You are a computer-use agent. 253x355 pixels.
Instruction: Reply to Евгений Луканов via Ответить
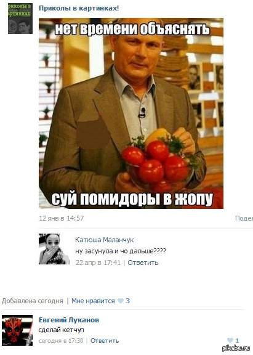pos(105,340)
